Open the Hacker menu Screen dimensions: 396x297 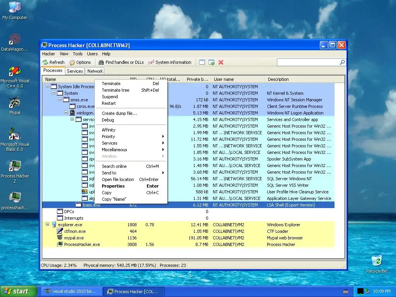click(x=48, y=54)
